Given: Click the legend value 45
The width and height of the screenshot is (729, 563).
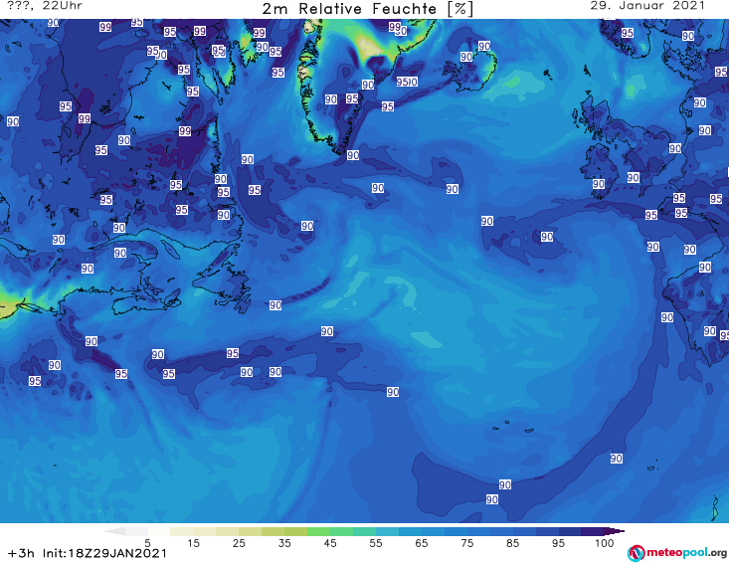Looking at the screenshot, I should pyautogui.click(x=330, y=543).
